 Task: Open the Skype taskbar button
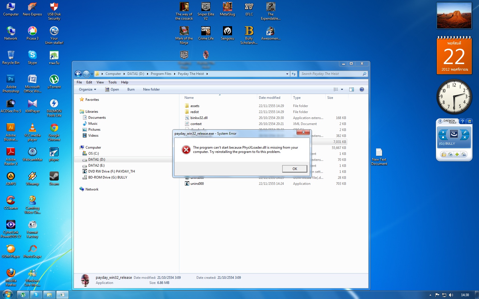(x=36, y=295)
